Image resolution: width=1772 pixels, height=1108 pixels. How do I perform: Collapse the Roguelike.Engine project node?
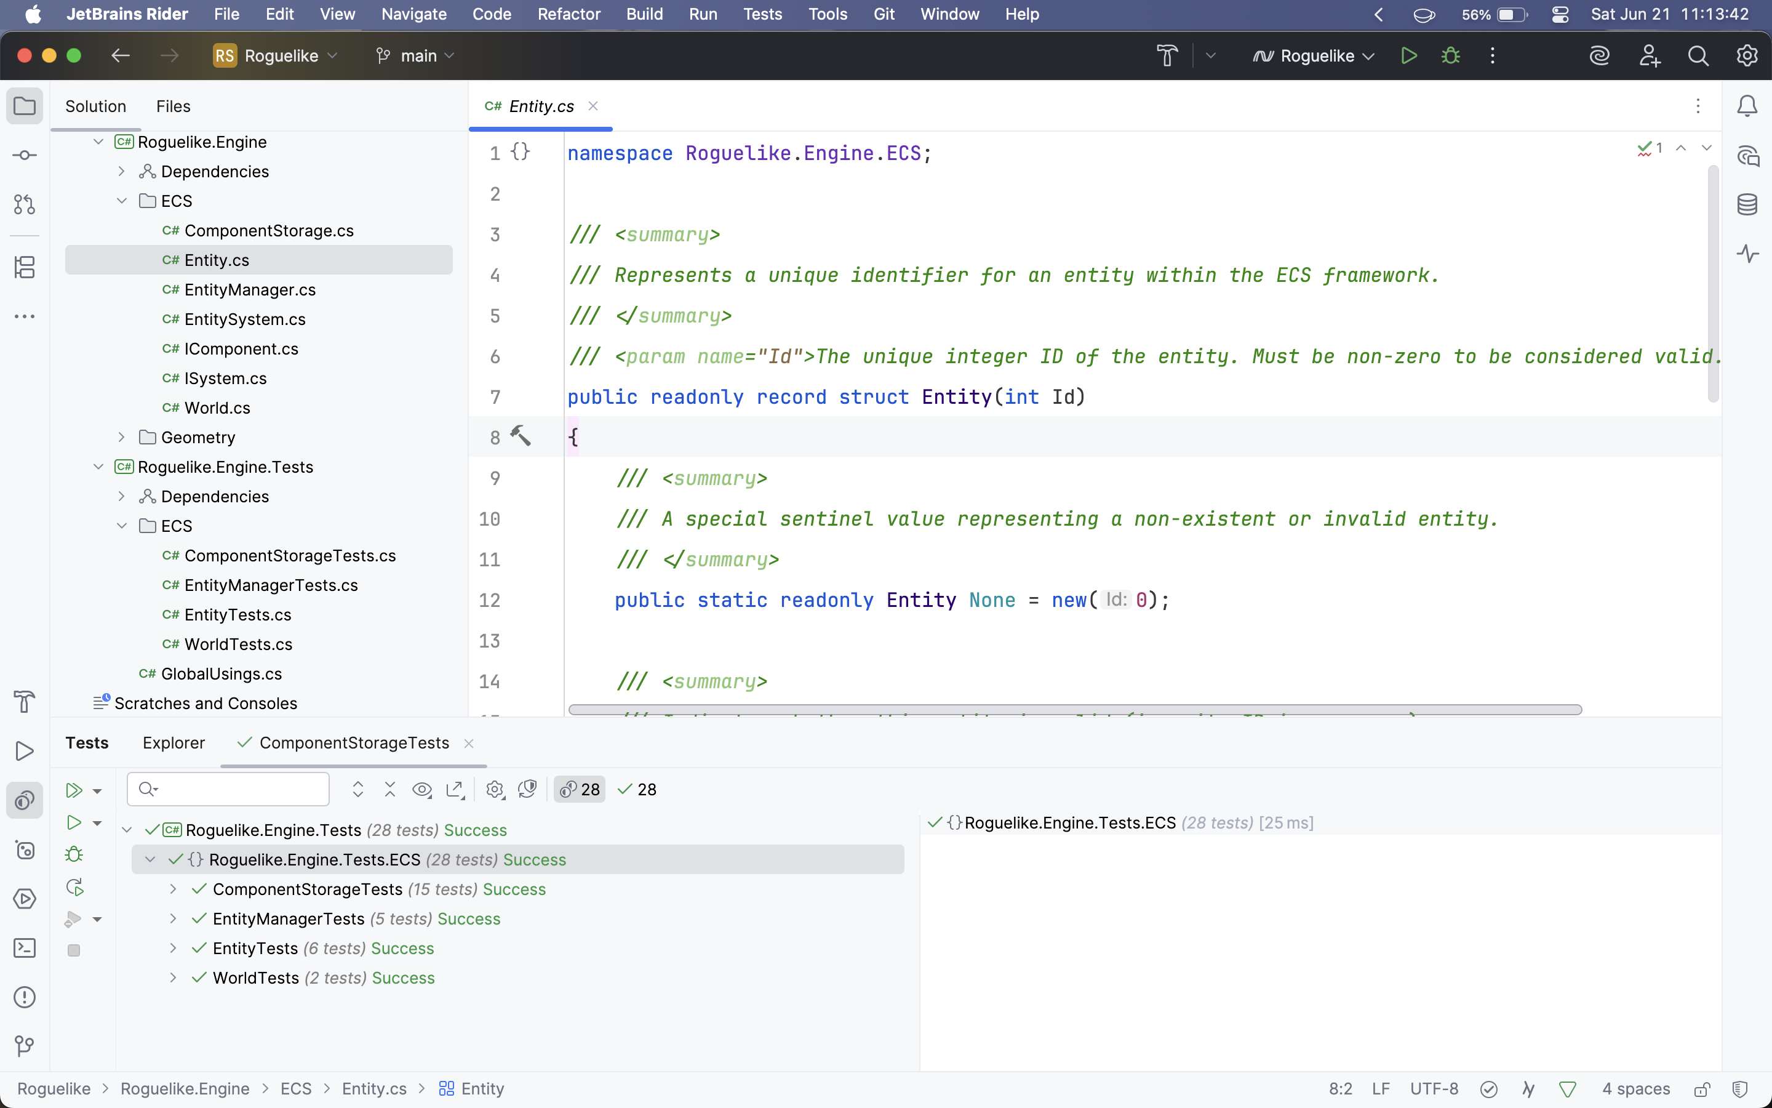(x=98, y=142)
